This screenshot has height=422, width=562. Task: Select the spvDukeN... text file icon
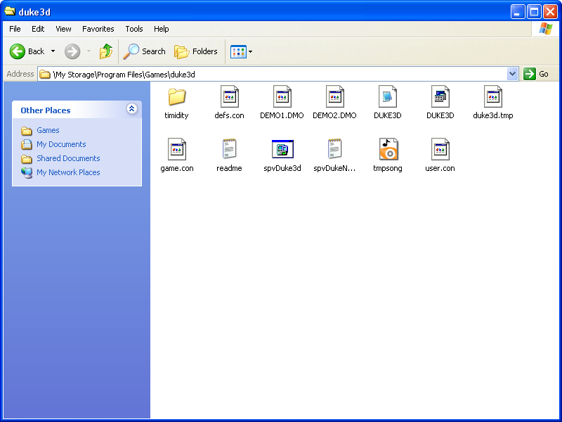tap(335, 149)
